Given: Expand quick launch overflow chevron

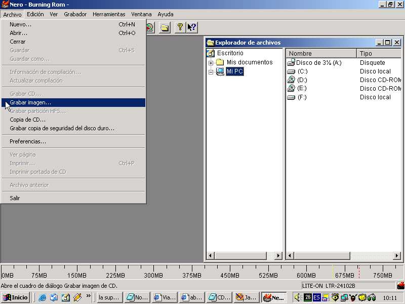Looking at the screenshot, I should (x=89, y=296).
